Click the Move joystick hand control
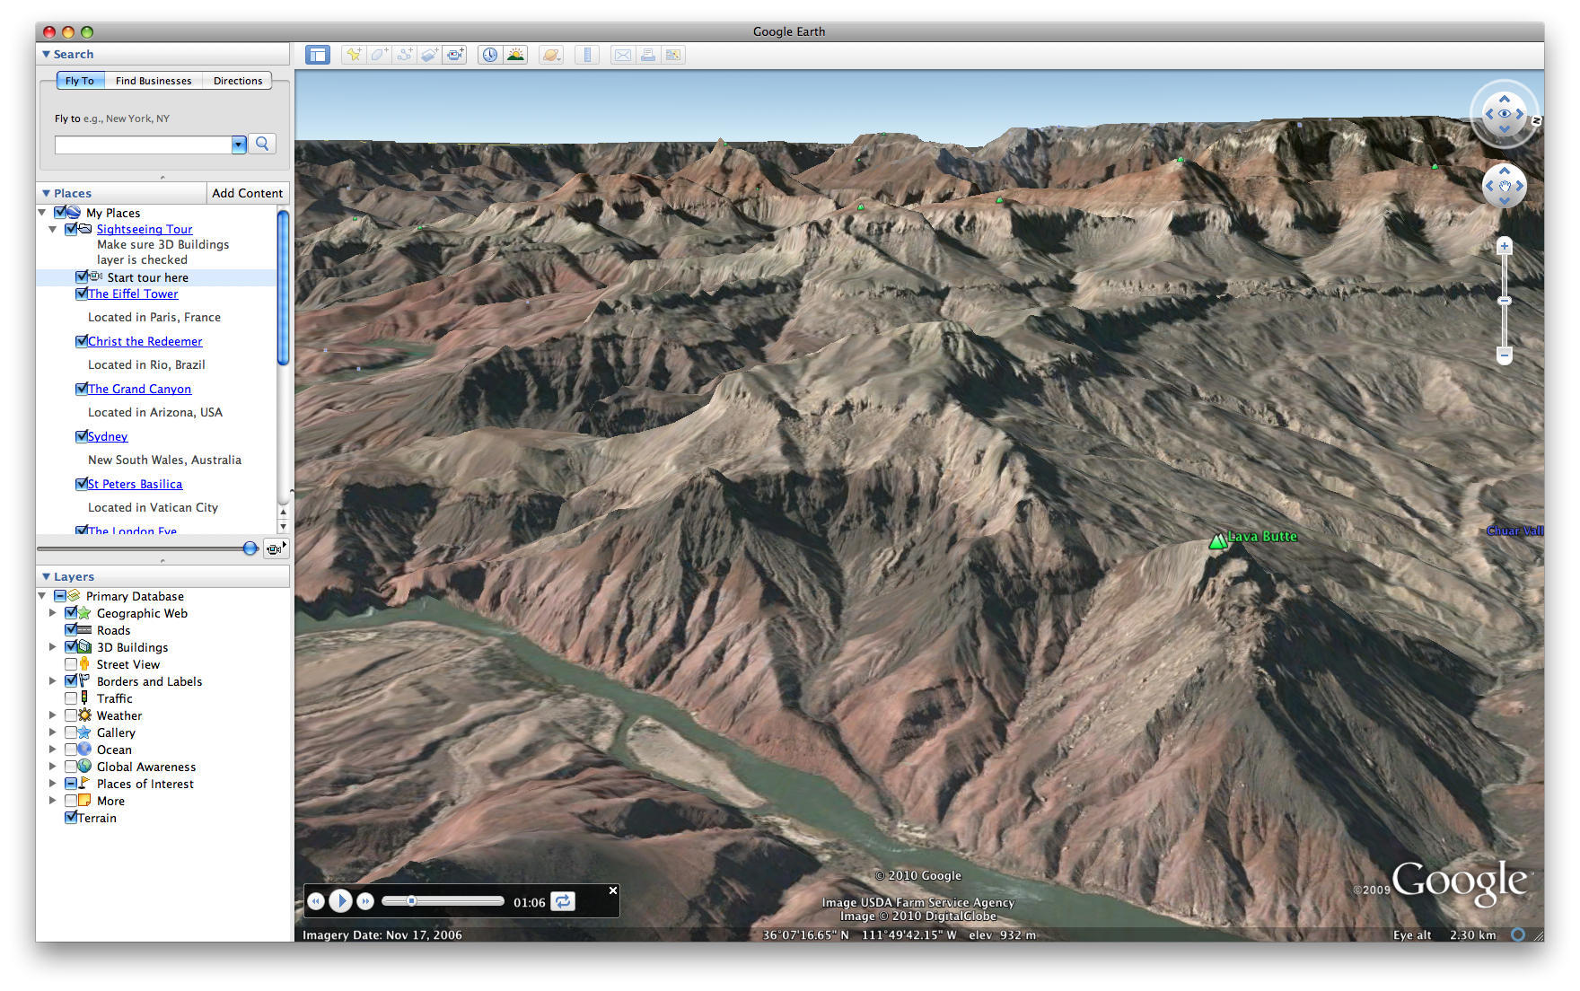 (x=1505, y=186)
